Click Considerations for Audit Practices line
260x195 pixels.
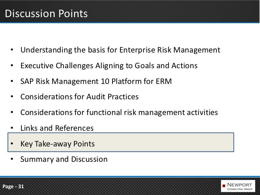79,97
